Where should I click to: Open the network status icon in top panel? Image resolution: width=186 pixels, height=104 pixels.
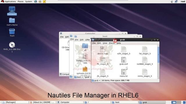[x=176, y=1]
